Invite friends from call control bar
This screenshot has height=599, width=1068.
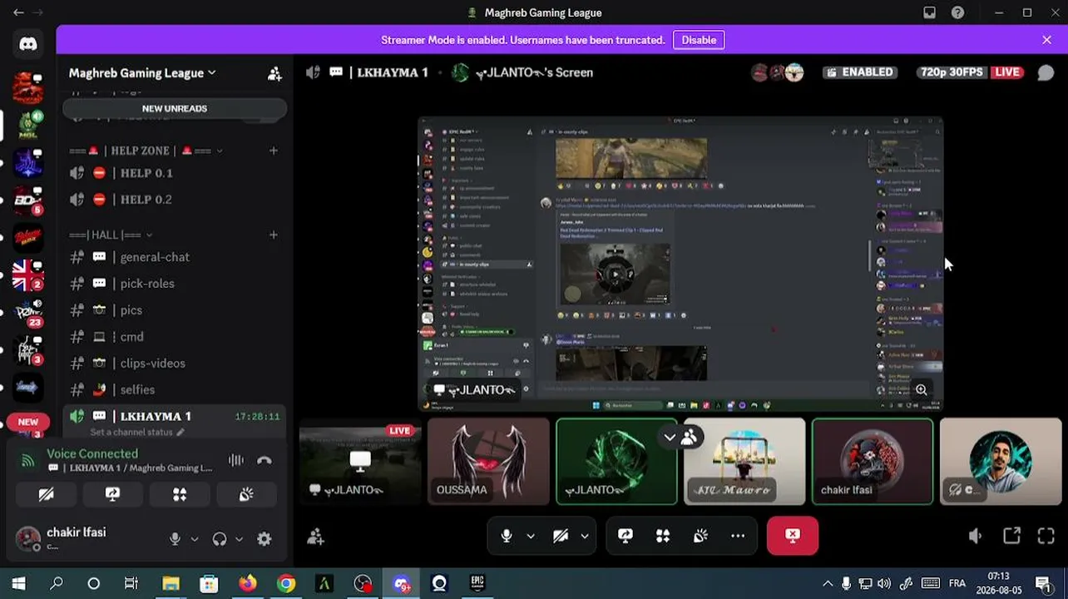[x=315, y=537]
